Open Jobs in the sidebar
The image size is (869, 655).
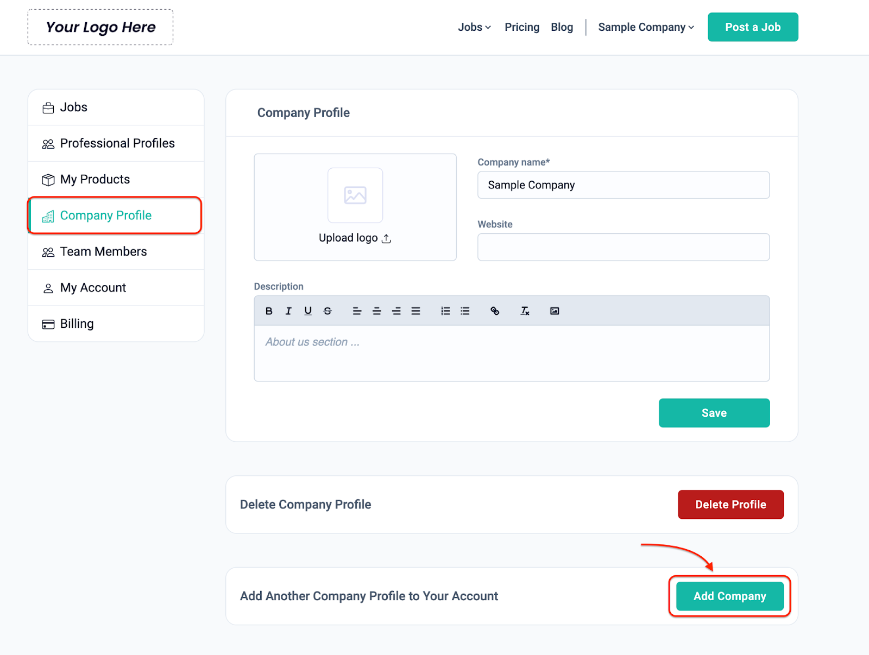[116, 107]
